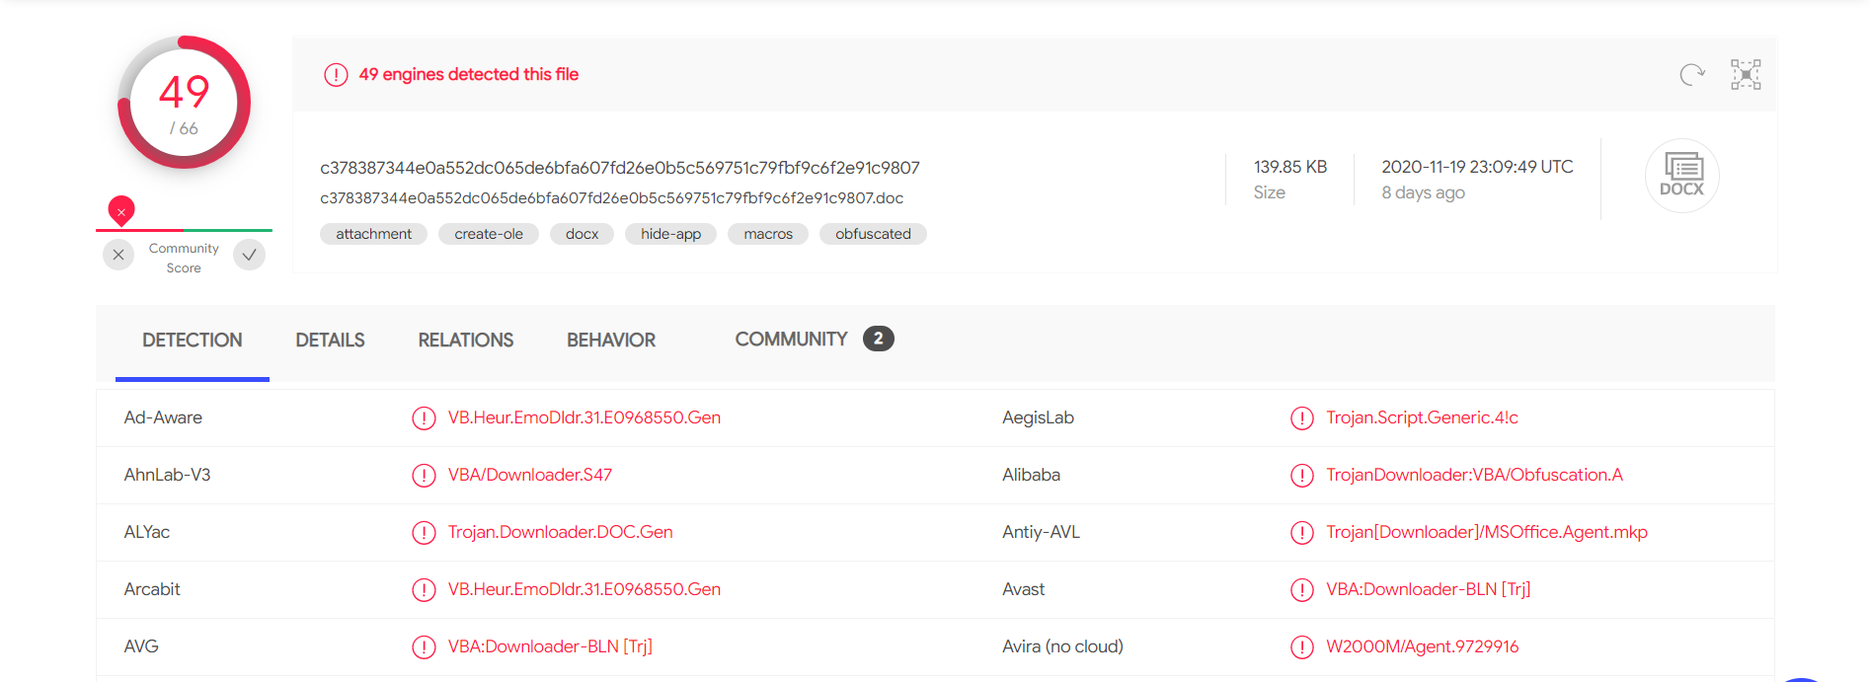Click warning icon next to Avast detection
The height and width of the screenshot is (682, 1870).
click(x=1301, y=590)
